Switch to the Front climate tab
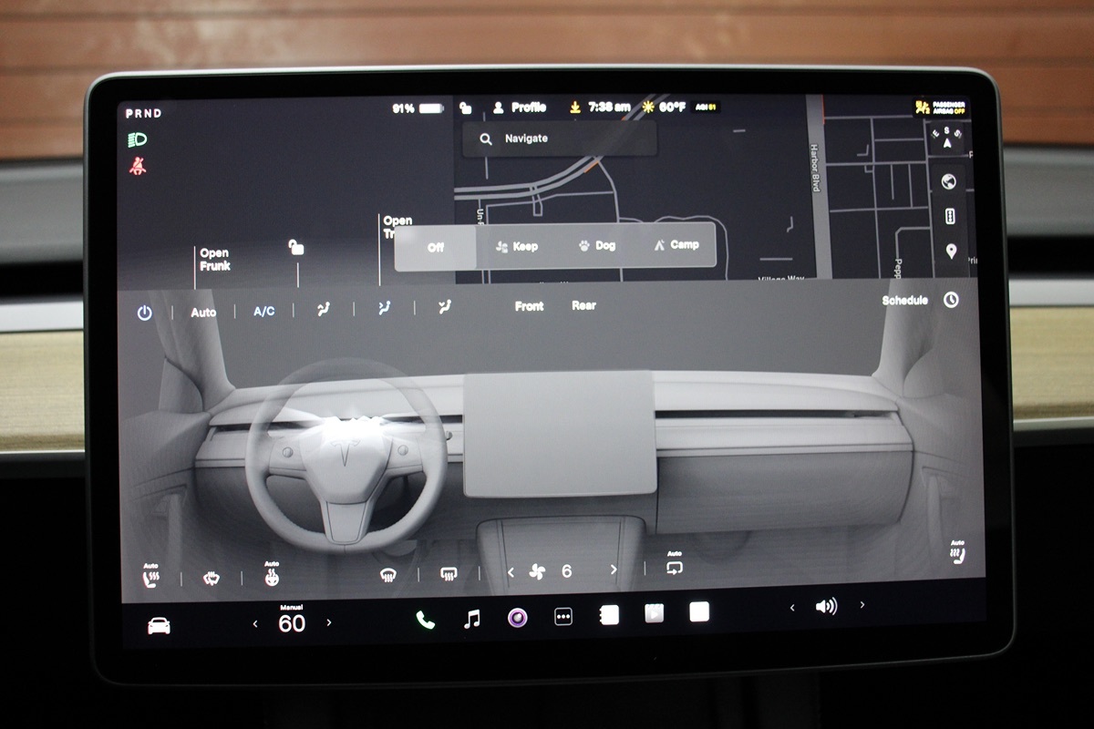Image resolution: width=1094 pixels, height=729 pixels. pyautogui.click(x=529, y=306)
